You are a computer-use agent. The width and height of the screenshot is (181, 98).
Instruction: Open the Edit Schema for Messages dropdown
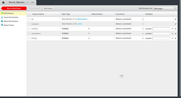165,9
